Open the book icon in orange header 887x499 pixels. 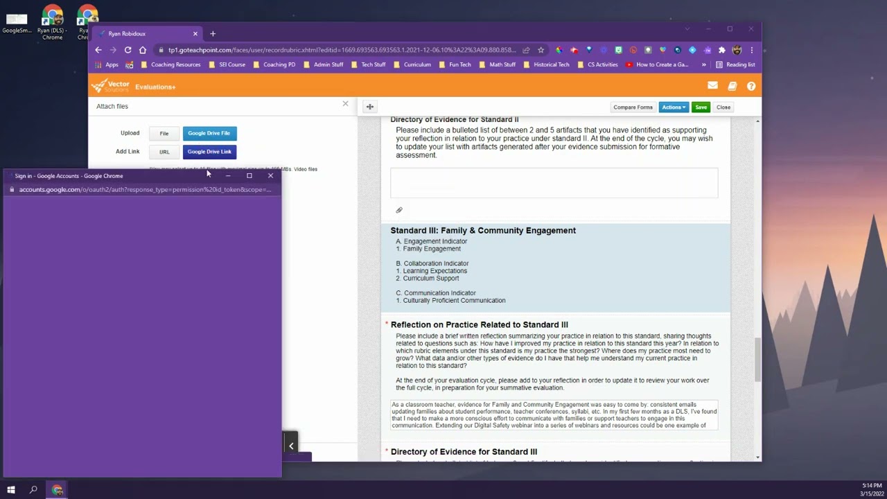[732, 86]
